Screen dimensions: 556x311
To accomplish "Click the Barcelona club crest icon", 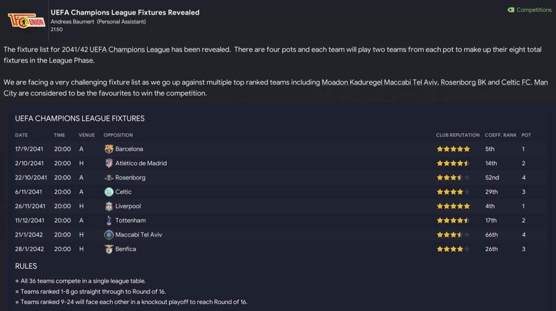I will pos(109,149).
